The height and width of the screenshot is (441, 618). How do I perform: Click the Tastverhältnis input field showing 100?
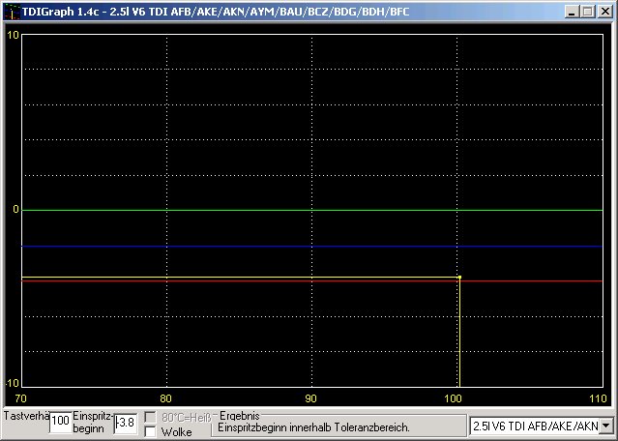click(x=61, y=422)
